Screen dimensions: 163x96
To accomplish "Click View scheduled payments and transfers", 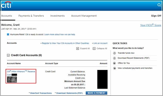I will click(x=135, y=68).
